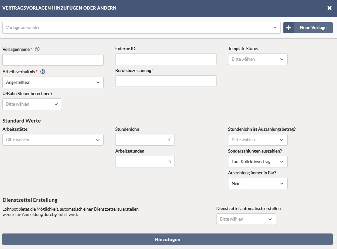Click the 'Berufsbezeichnung' label

[133, 71]
